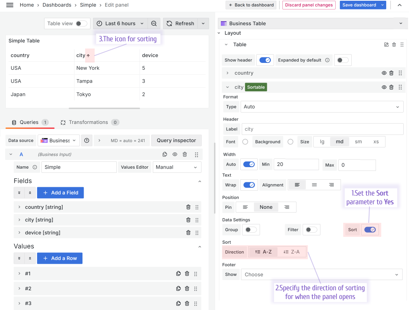Screen dimensions: 409x310
Task: Click the Font color swatch circle
Action: click(245, 141)
